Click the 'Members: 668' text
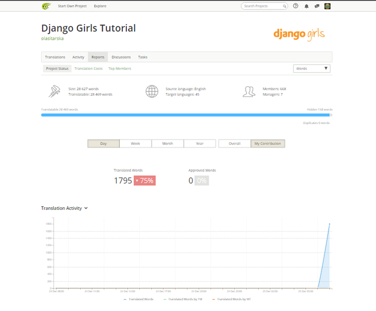 click(x=274, y=88)
